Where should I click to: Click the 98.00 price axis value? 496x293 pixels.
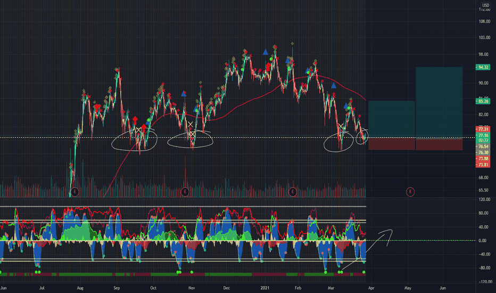point(484,54)
